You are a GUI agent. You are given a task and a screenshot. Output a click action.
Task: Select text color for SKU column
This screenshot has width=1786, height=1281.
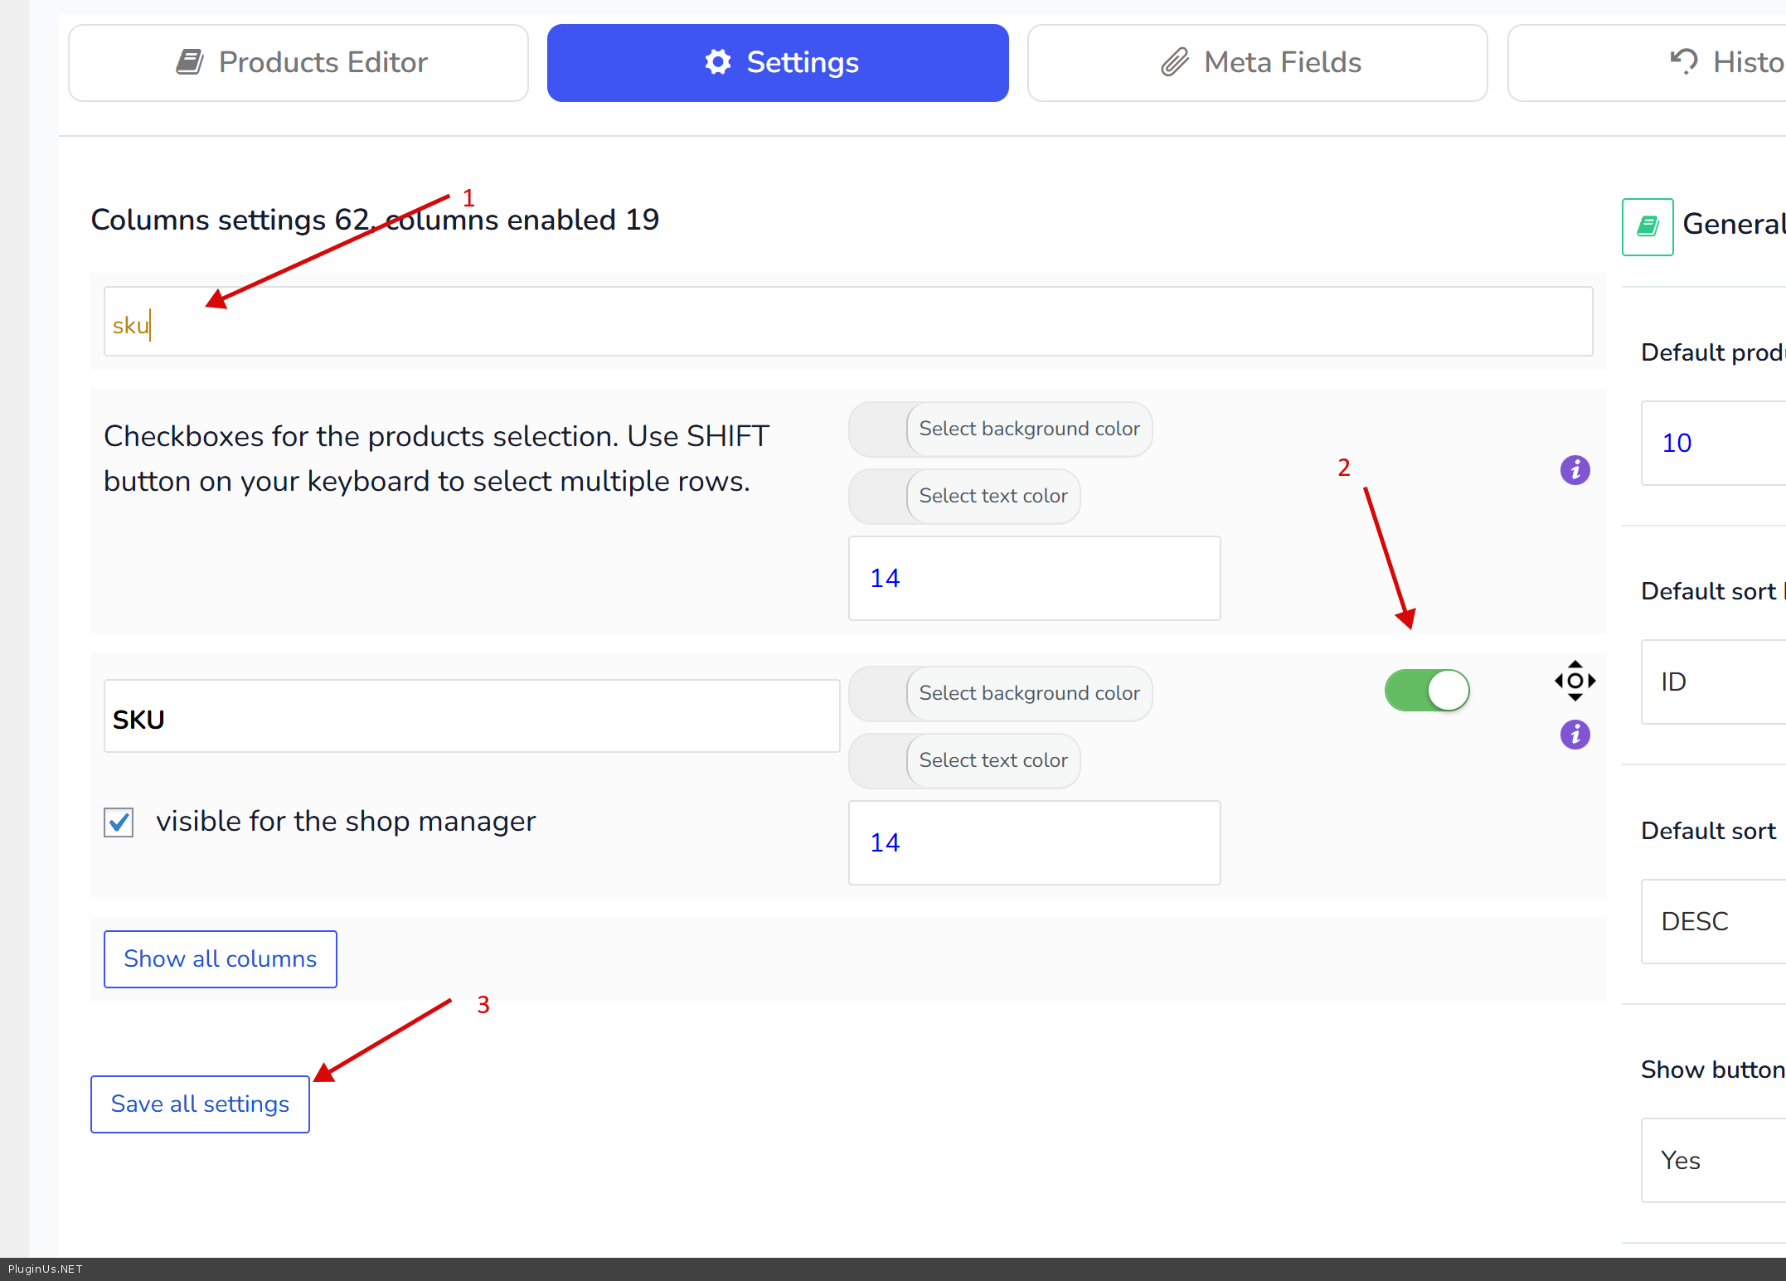[992, 761]
